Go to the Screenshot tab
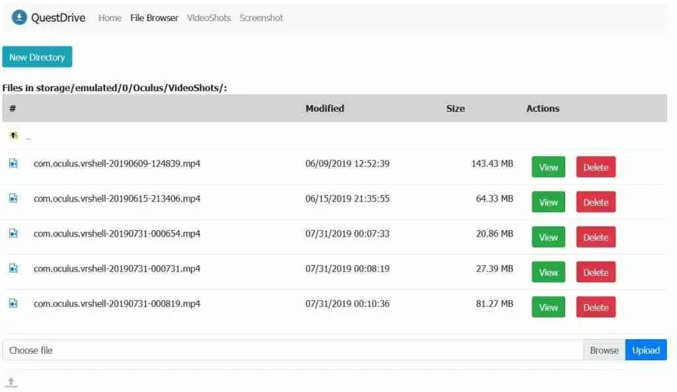 (x=261, y=18)
